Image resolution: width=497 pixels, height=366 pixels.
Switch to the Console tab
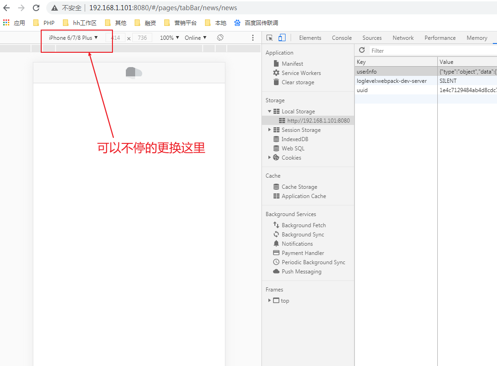(x=342, y=37)
